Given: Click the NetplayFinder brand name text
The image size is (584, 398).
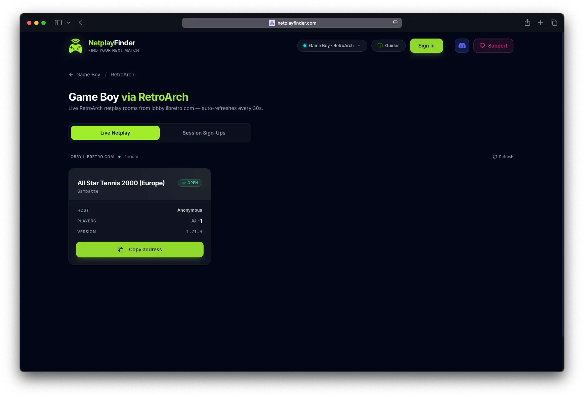Looking at the screenshot, I should point(112,43).
